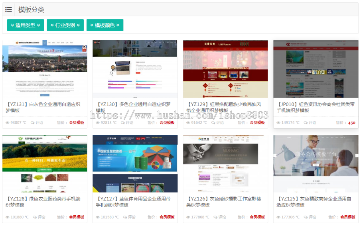Click the eye views icon on YZ127 card
This screenshot has width=359, height=228.
point(98,217)
